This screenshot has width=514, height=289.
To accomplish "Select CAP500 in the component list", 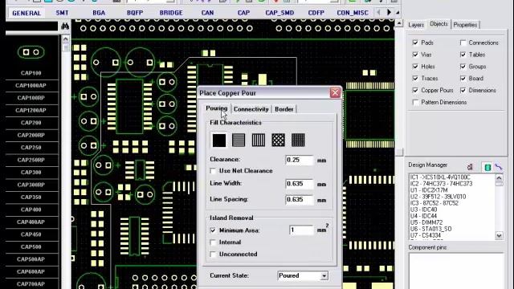I will tap(31, 246).
